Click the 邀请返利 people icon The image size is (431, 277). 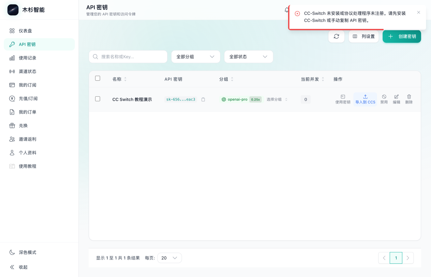pos(12,139)
